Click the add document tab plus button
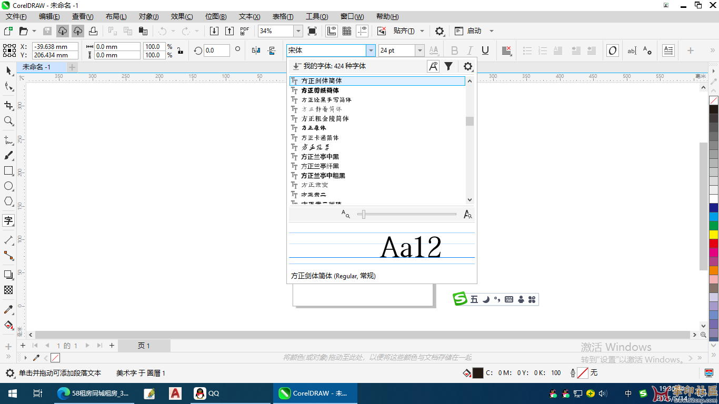 (x=72, y=67)
